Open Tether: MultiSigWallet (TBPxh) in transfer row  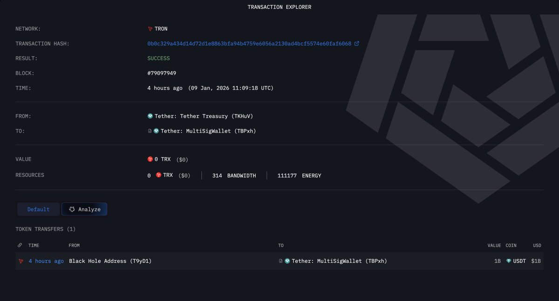(x=339, y=261)
